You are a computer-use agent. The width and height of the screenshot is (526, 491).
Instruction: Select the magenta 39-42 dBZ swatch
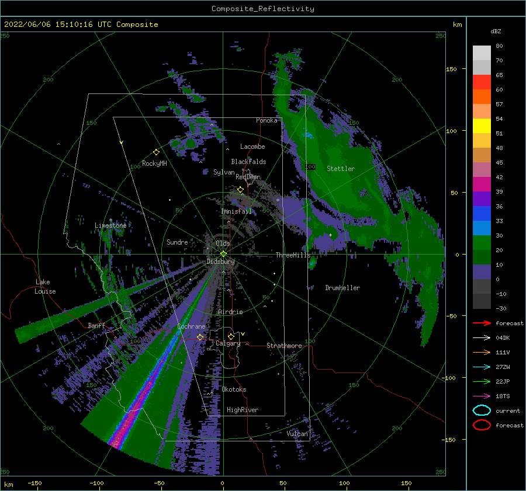pos(482,184)
